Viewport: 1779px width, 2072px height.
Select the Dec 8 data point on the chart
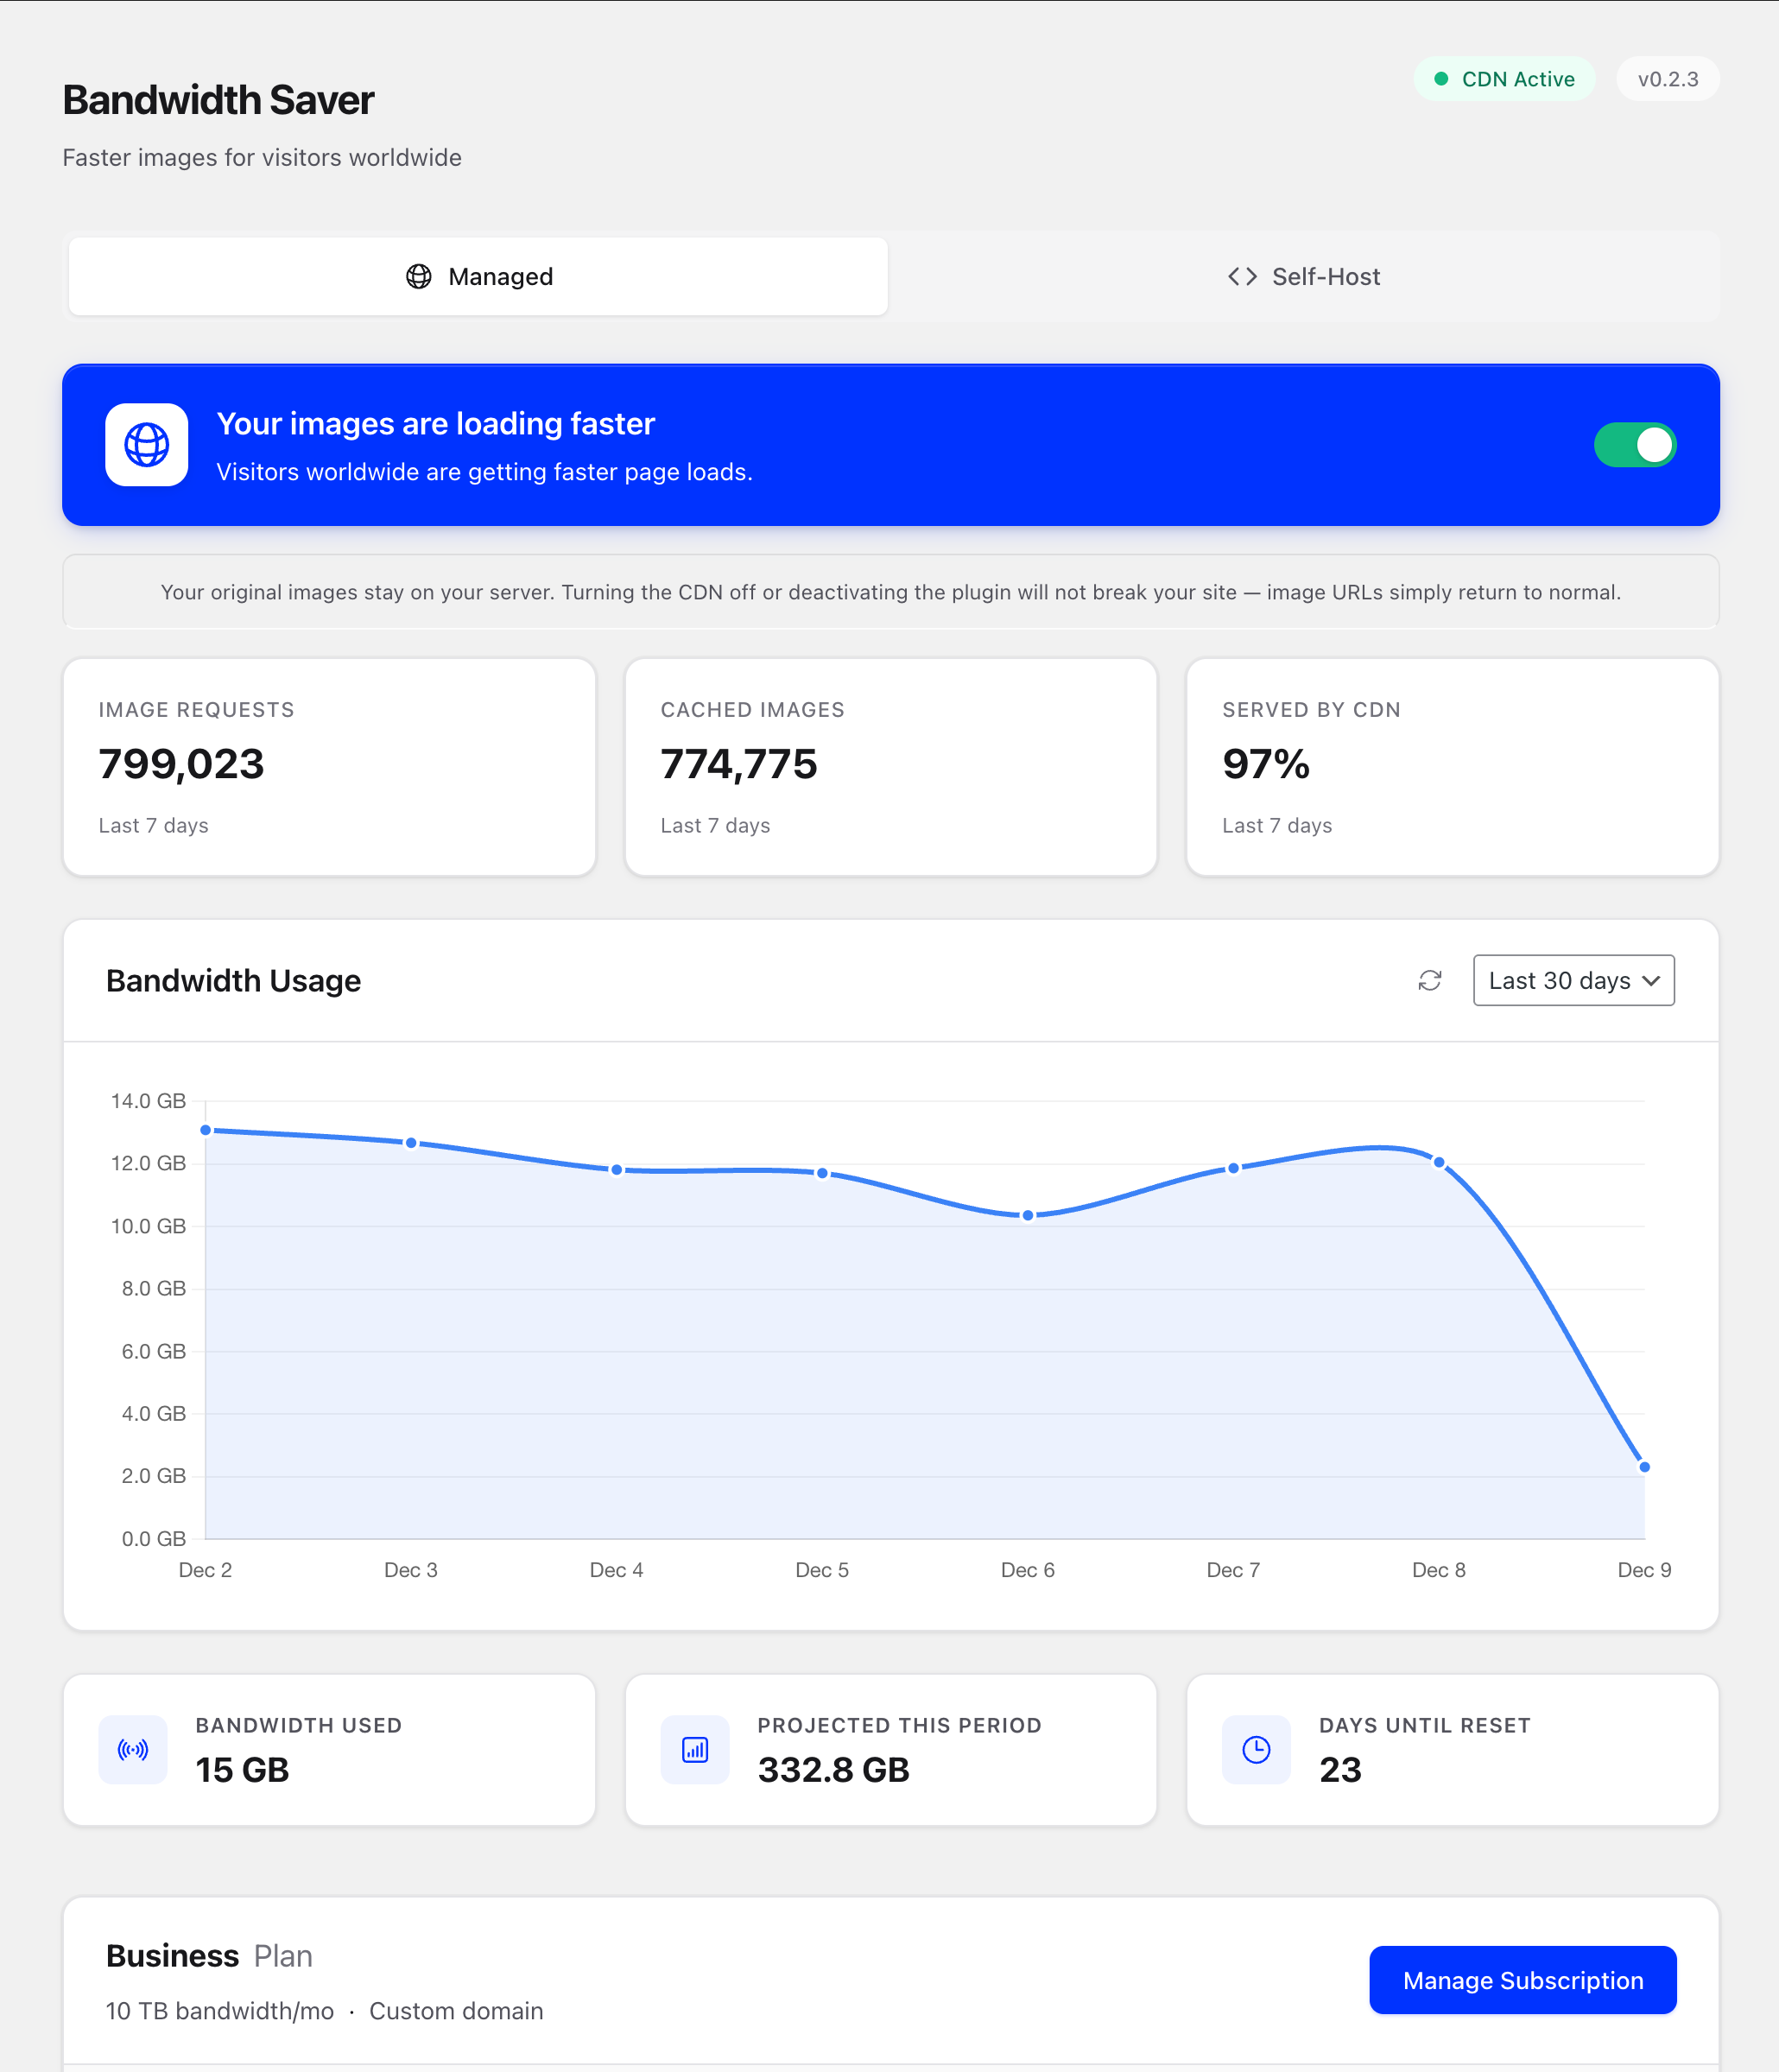coord(1439,1162)
